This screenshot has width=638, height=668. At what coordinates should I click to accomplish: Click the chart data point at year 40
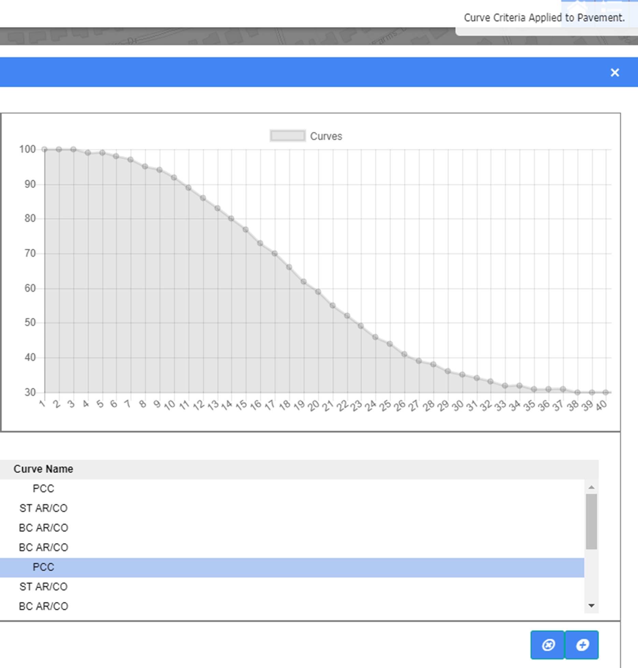pos(606,392)
